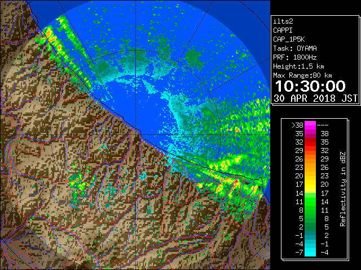Click the '-7' legend value
The width and height of the screenshot is (361, 270).
click(300, 253)
